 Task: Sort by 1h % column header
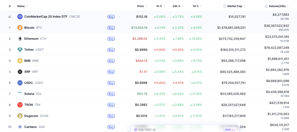[160, 6]
